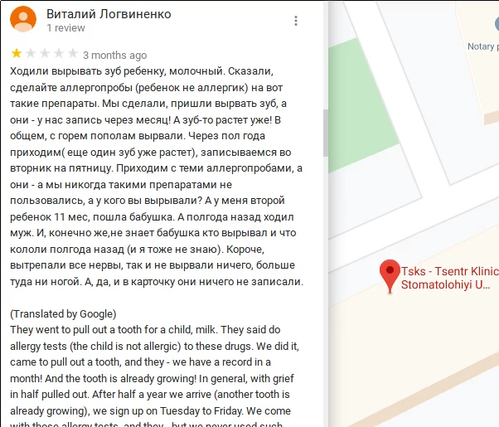Click the fourth gray rating star
This screenshot has height=427, width=499.
coord(59,54)
